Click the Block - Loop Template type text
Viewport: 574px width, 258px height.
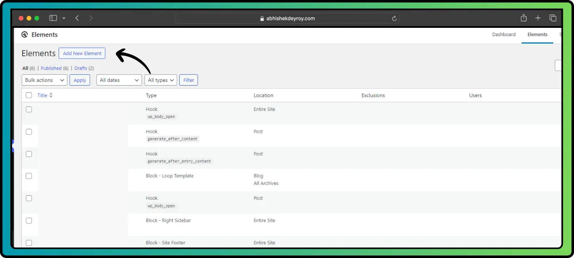[x=170, y=176]
